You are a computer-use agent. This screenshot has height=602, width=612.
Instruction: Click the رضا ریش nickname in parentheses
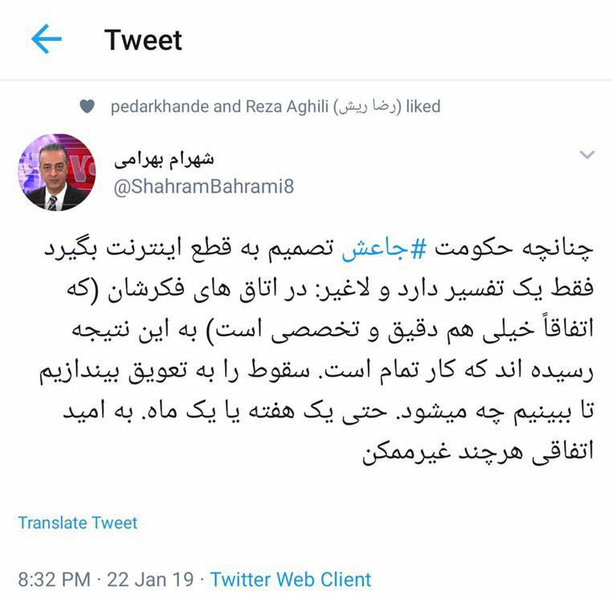pyautogui.click(x=368, y=107)
